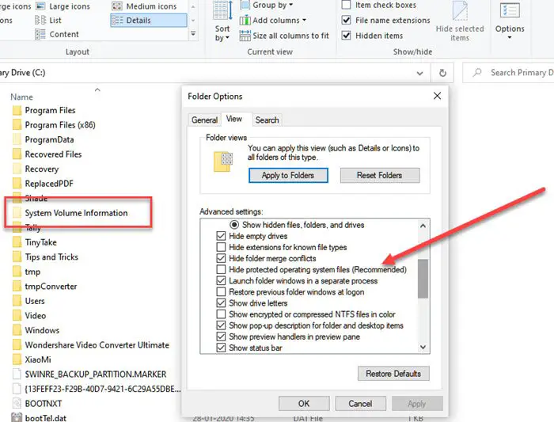Click the $WINRE_BACKUP_PARTITION.MARKER file icon

(x=17, y=374)
